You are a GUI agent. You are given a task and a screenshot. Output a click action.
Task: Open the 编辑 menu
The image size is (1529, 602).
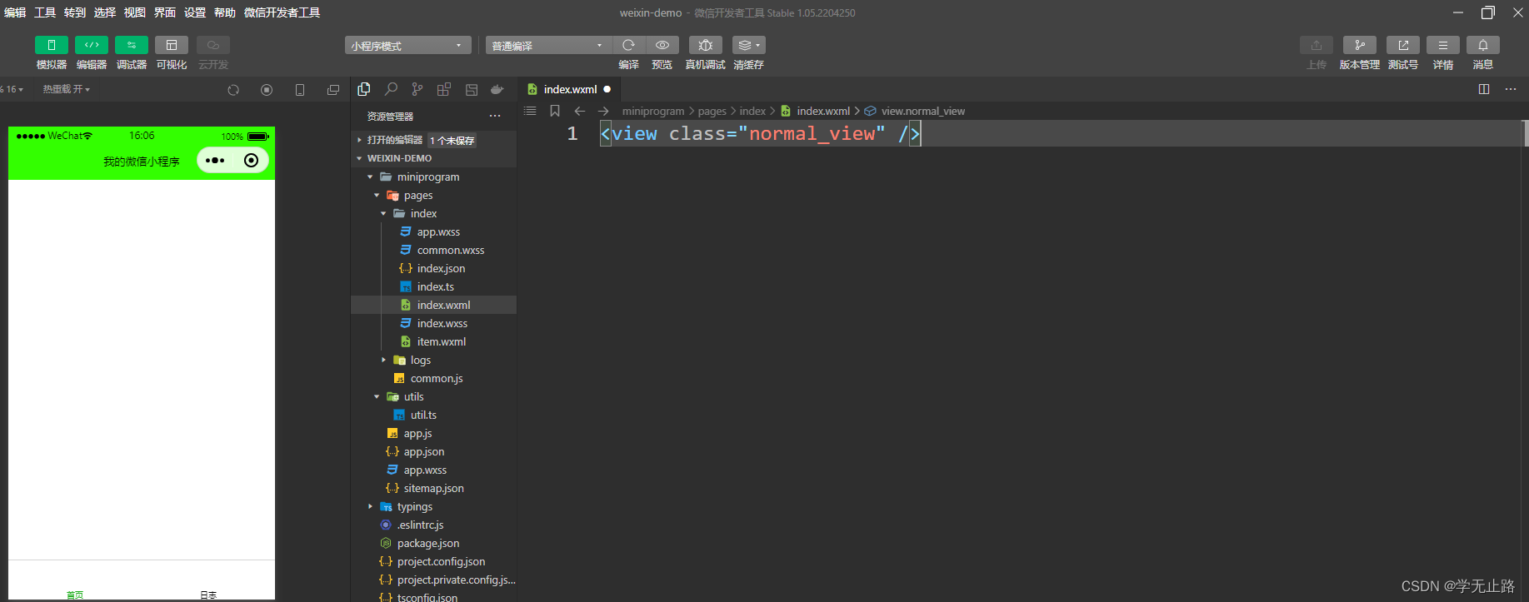coord(15,12)
